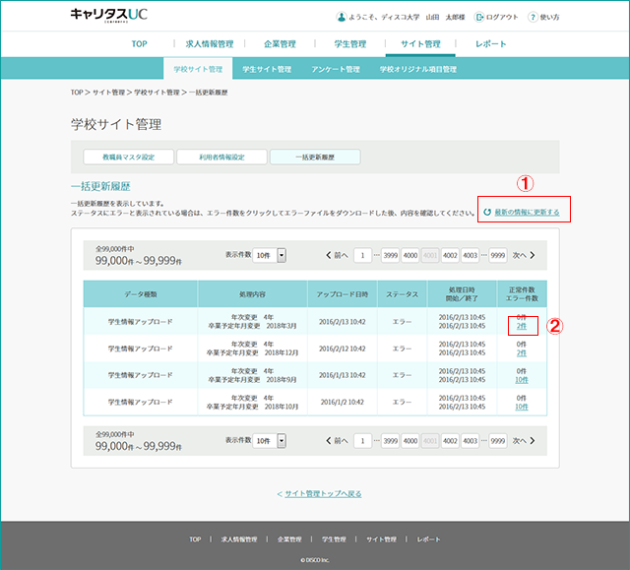Viewport: 630px width, 570px height.
Task: Click the ステータス column header
Action: click(403, 294)
